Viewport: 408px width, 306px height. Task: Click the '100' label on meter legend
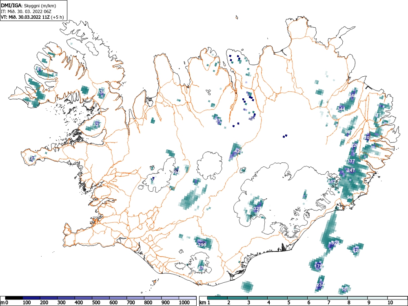(27, 303)
